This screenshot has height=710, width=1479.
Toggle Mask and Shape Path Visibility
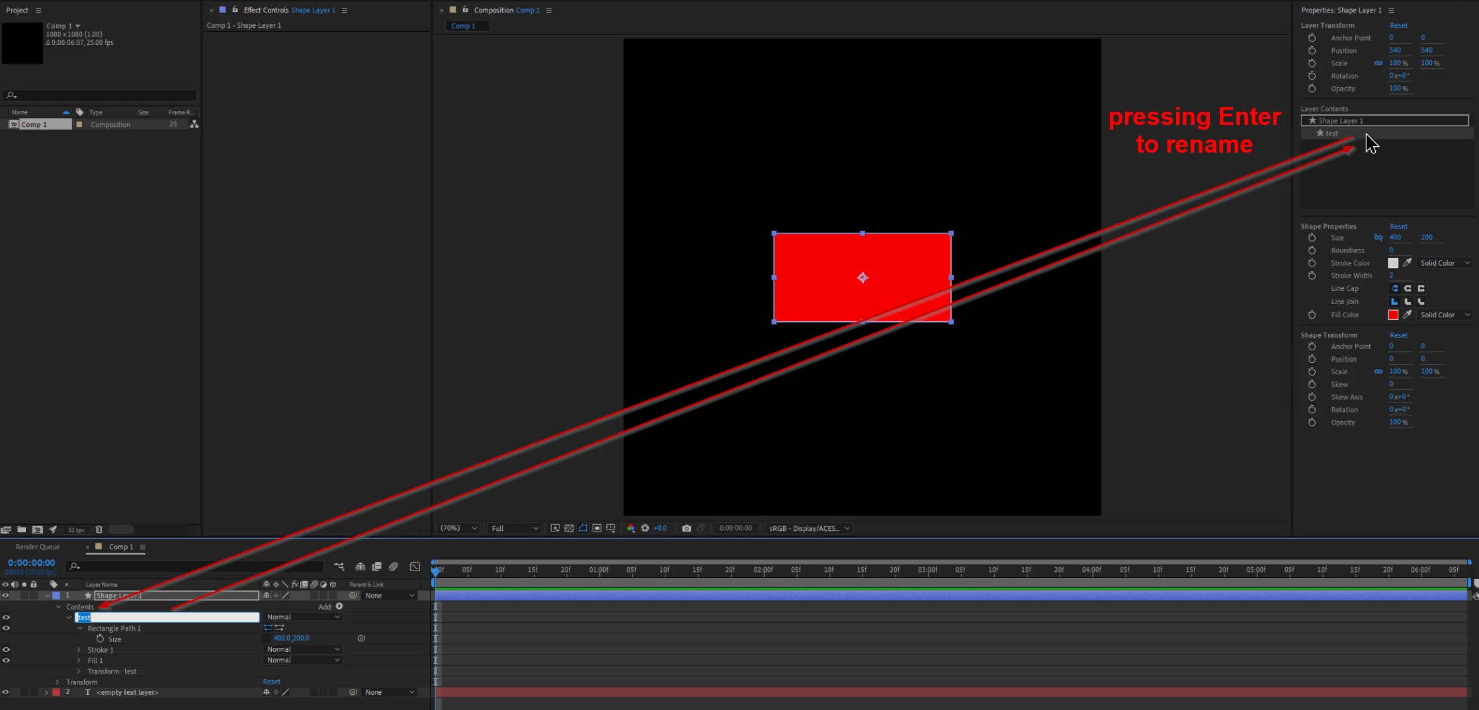point(583,528)
